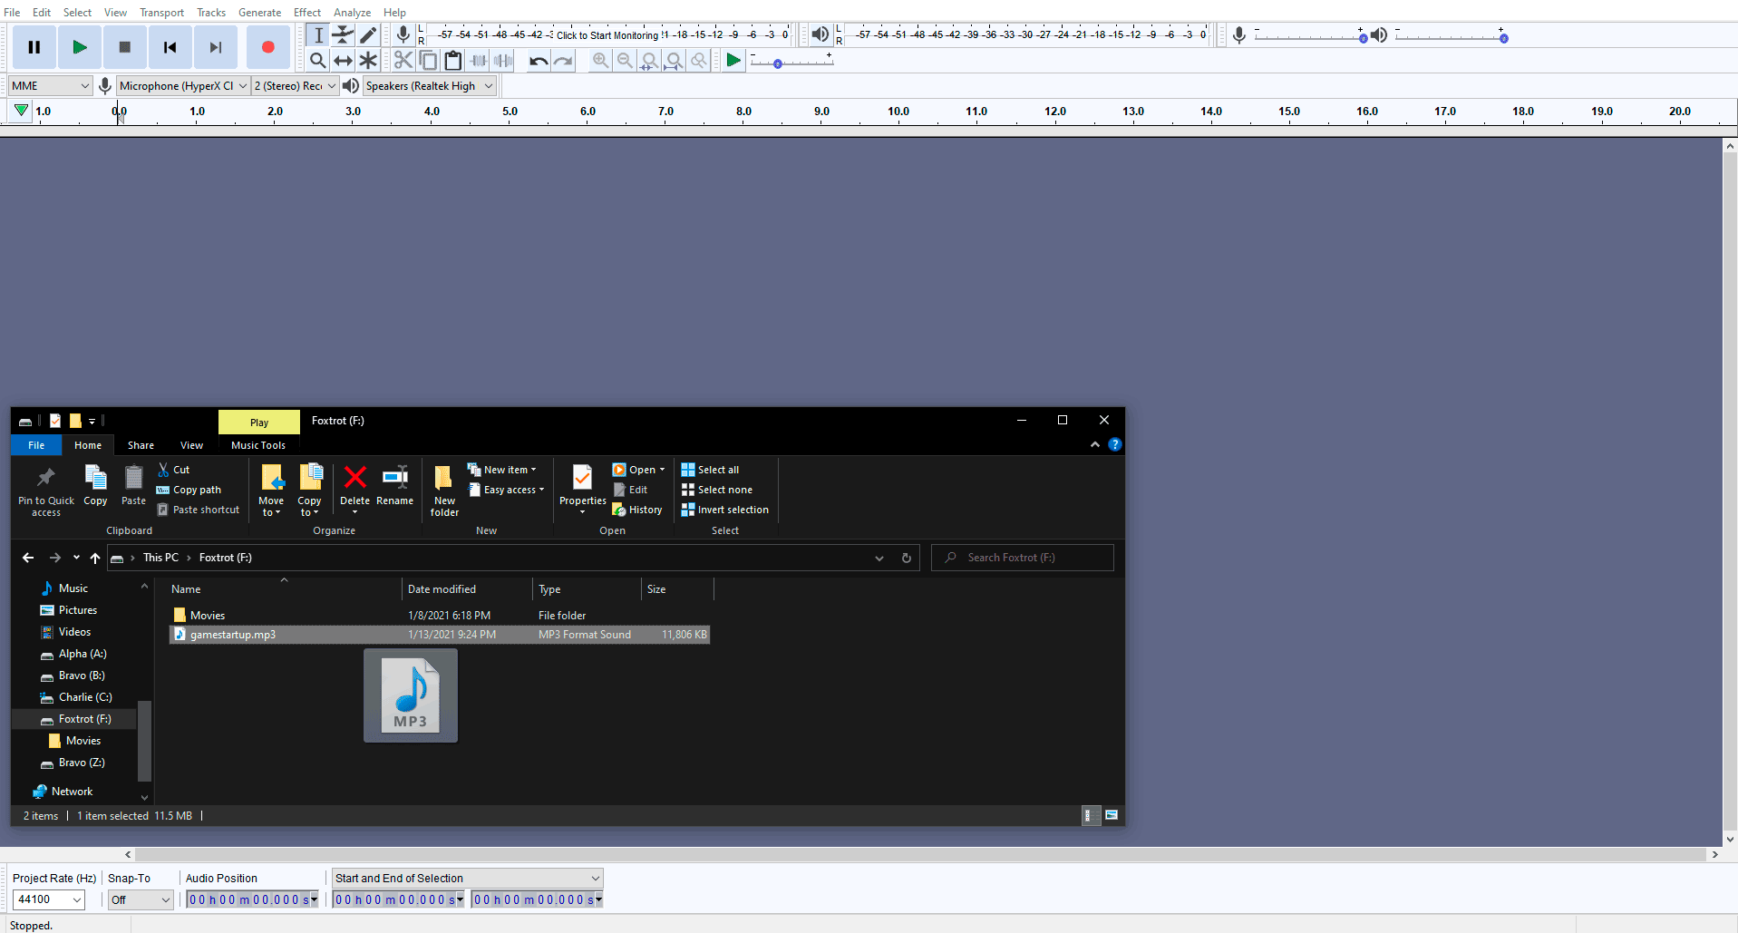Image resolution: width=1738 pixels, height=933 pixels.
Task: Click Select all in Explorer ribbon
Action: click(710, 470)
